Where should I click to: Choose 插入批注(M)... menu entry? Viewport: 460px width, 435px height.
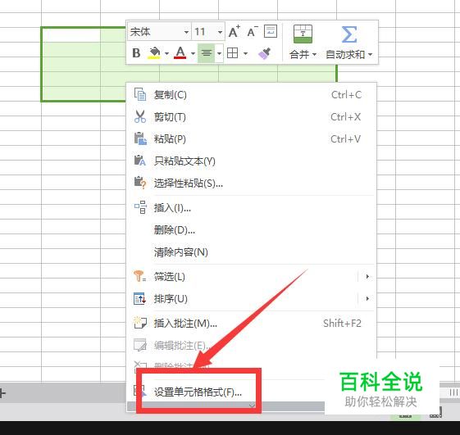[251, 324]
